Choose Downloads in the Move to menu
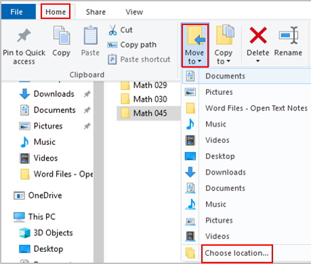Viewport: 311px width, 264px height. tap(247, 172)
